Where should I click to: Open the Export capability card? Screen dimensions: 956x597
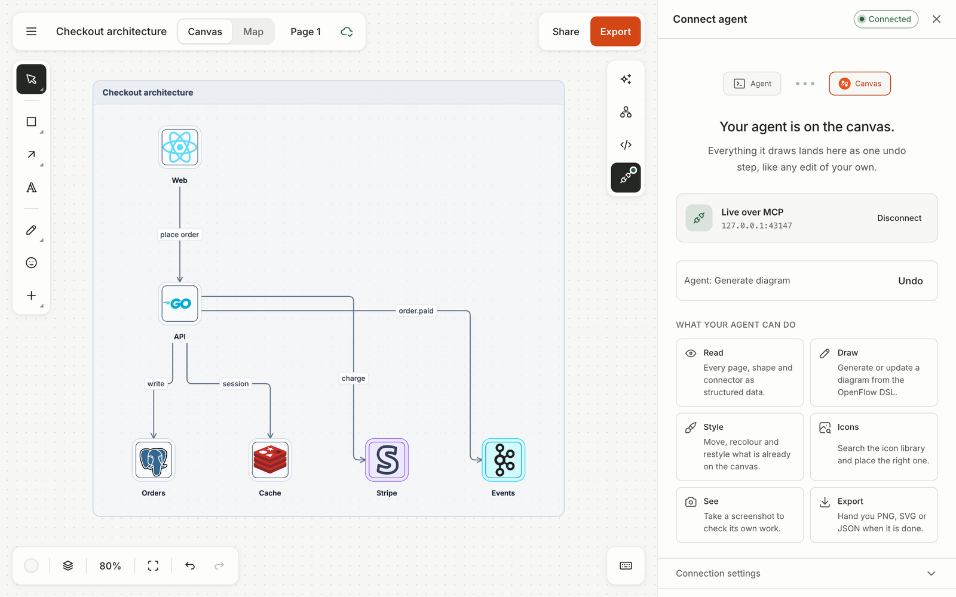(x=874, y=515)
